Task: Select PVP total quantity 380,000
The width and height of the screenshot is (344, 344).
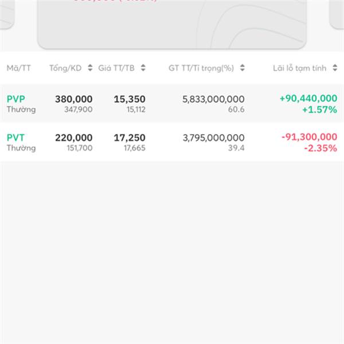Action: click(x=73, y=99)
